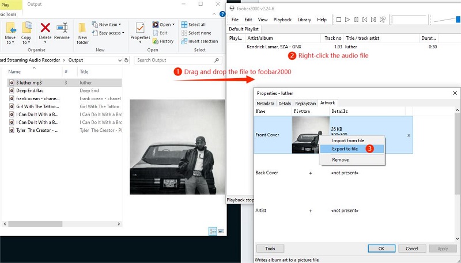Viewport: 461px width, 263px height.
Task: Add Artist artwork with plus icon
Action: point(311,211)
